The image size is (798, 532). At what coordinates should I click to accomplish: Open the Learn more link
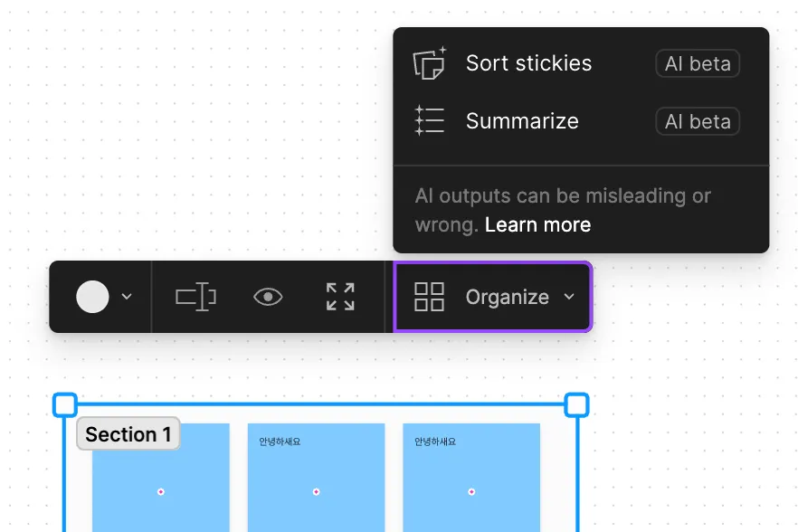click(x=537, y=225)
